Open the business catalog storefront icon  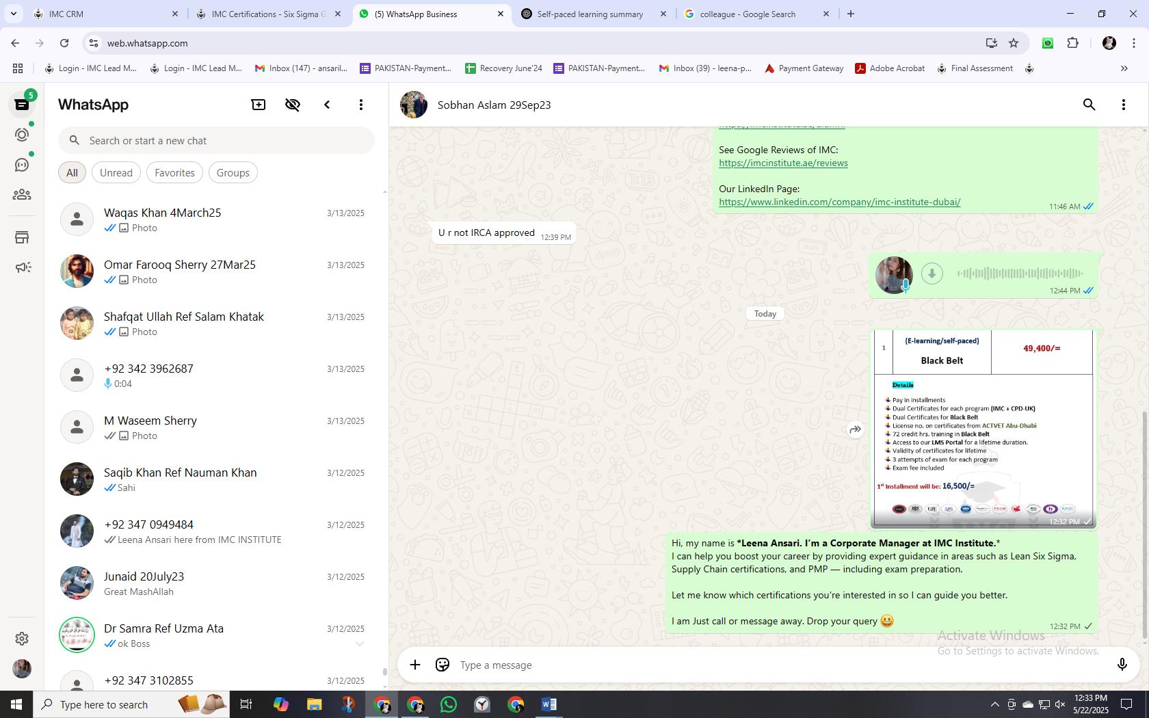[x=22, y=237]
